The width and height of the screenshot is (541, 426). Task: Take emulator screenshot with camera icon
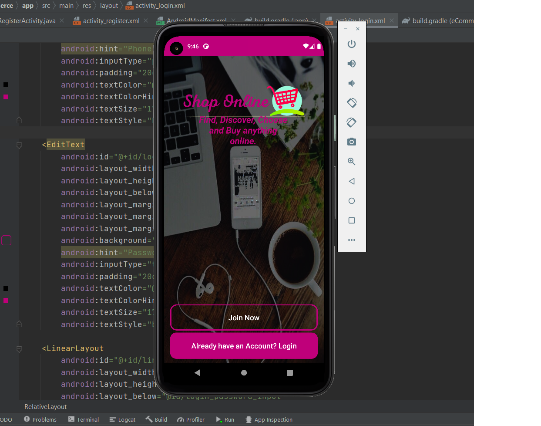pyautogui.click(x=352, y=142)
